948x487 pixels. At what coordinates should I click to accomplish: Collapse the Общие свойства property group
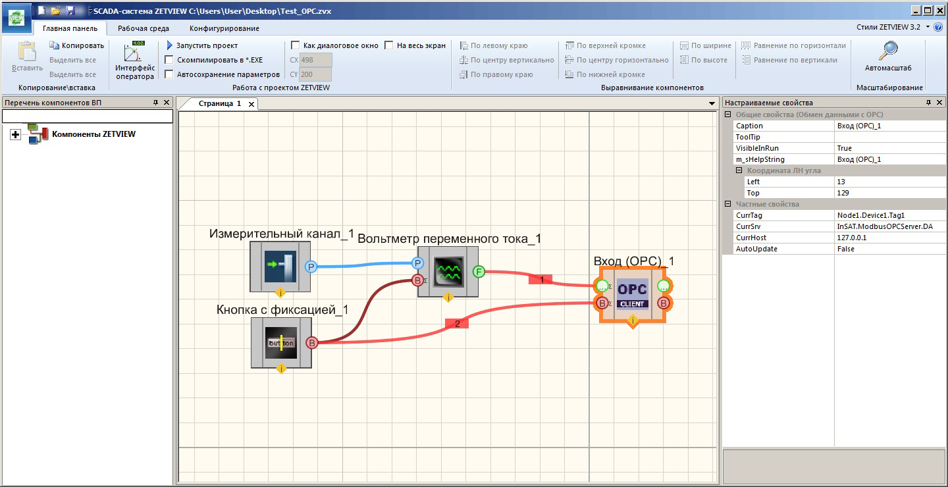[x=728, y=115]
